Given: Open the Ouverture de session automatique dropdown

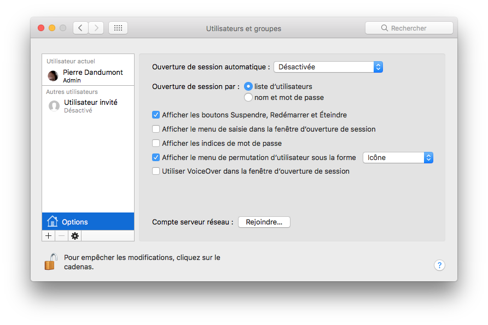Looking at the screenshot, I should point(328,67).
